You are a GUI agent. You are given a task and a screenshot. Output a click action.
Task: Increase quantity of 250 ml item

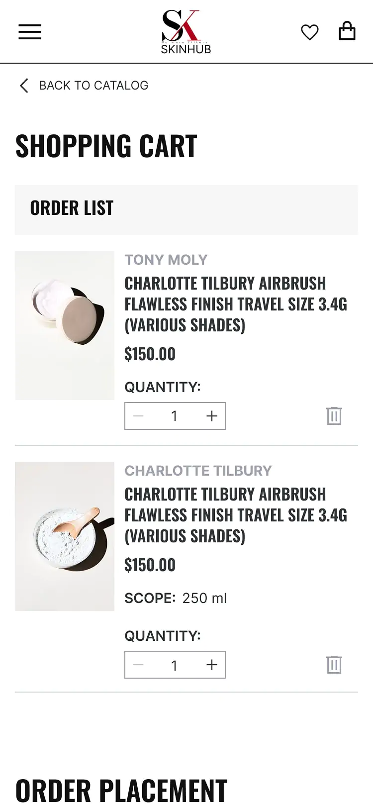click(x=212, y=665)
